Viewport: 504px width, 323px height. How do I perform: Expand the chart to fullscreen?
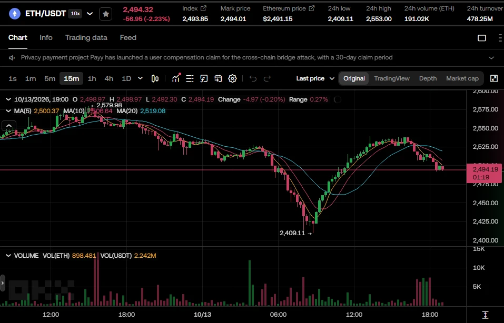pyautogui.click(x=494, y=79)
